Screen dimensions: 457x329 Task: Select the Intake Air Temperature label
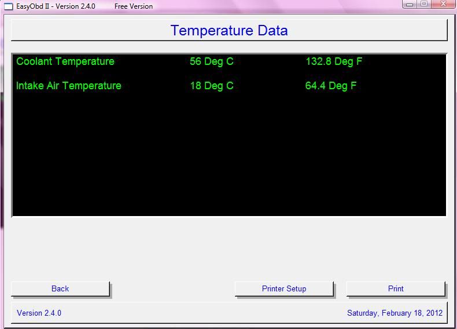click(x=68, y=86)
